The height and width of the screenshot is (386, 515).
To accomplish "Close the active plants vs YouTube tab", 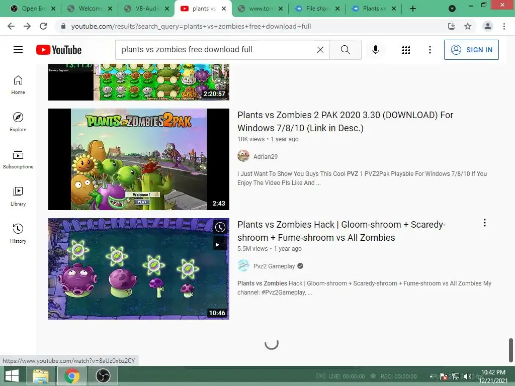I will [224, 9].
